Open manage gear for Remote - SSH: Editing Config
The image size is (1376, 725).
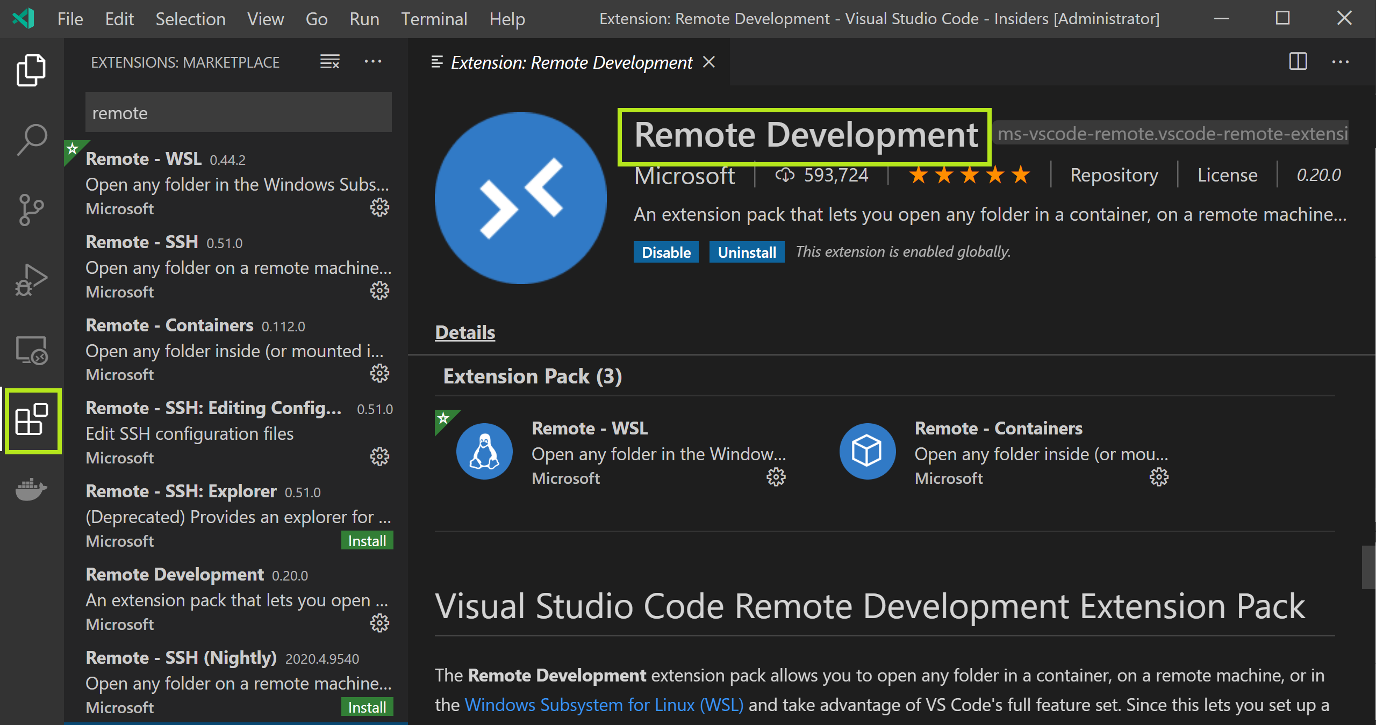[379, 457]
